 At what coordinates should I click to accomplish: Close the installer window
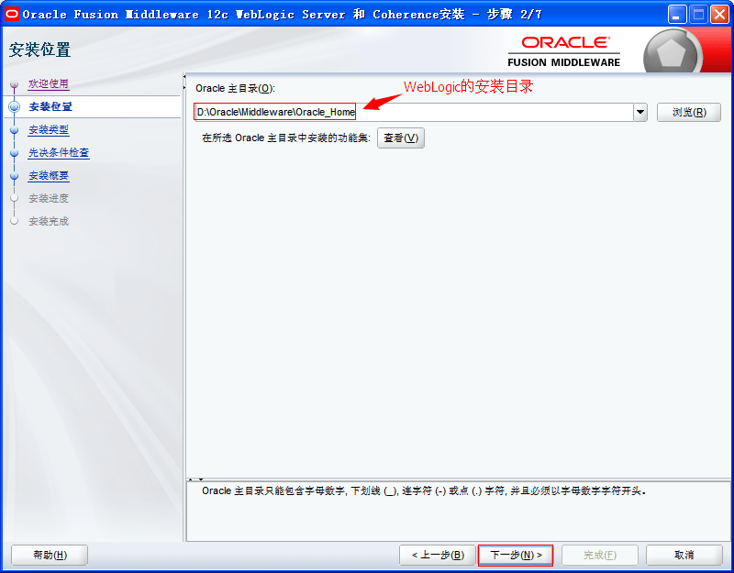[x=719, y=15]
